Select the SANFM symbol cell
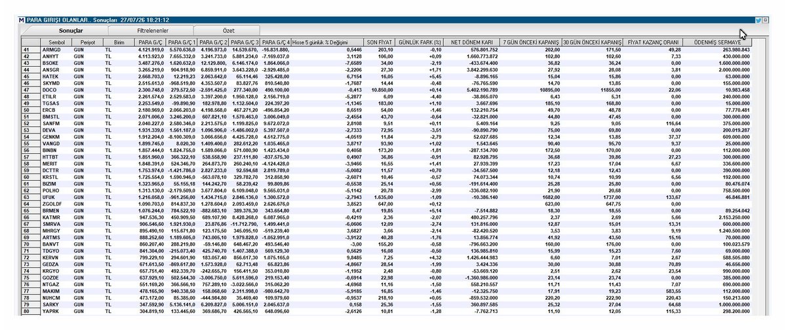The image size is (786, 330). [56, 122]
